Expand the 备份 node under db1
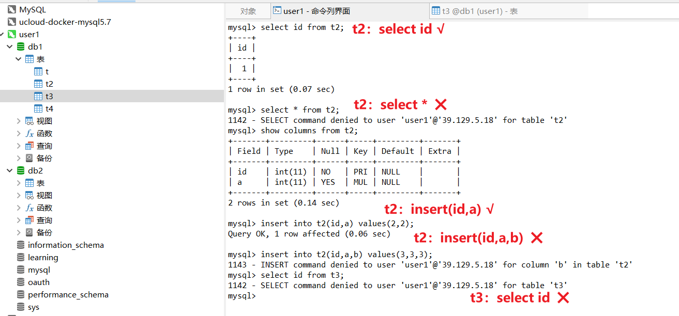The image size is (679, 316). click(x=19, y=158)
